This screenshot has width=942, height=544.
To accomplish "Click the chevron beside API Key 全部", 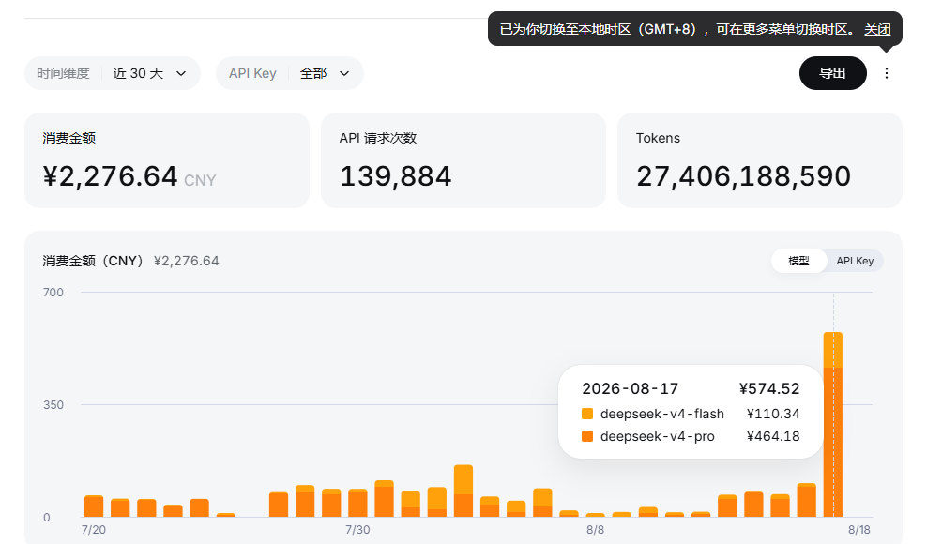I will click(x=344, y=73).
